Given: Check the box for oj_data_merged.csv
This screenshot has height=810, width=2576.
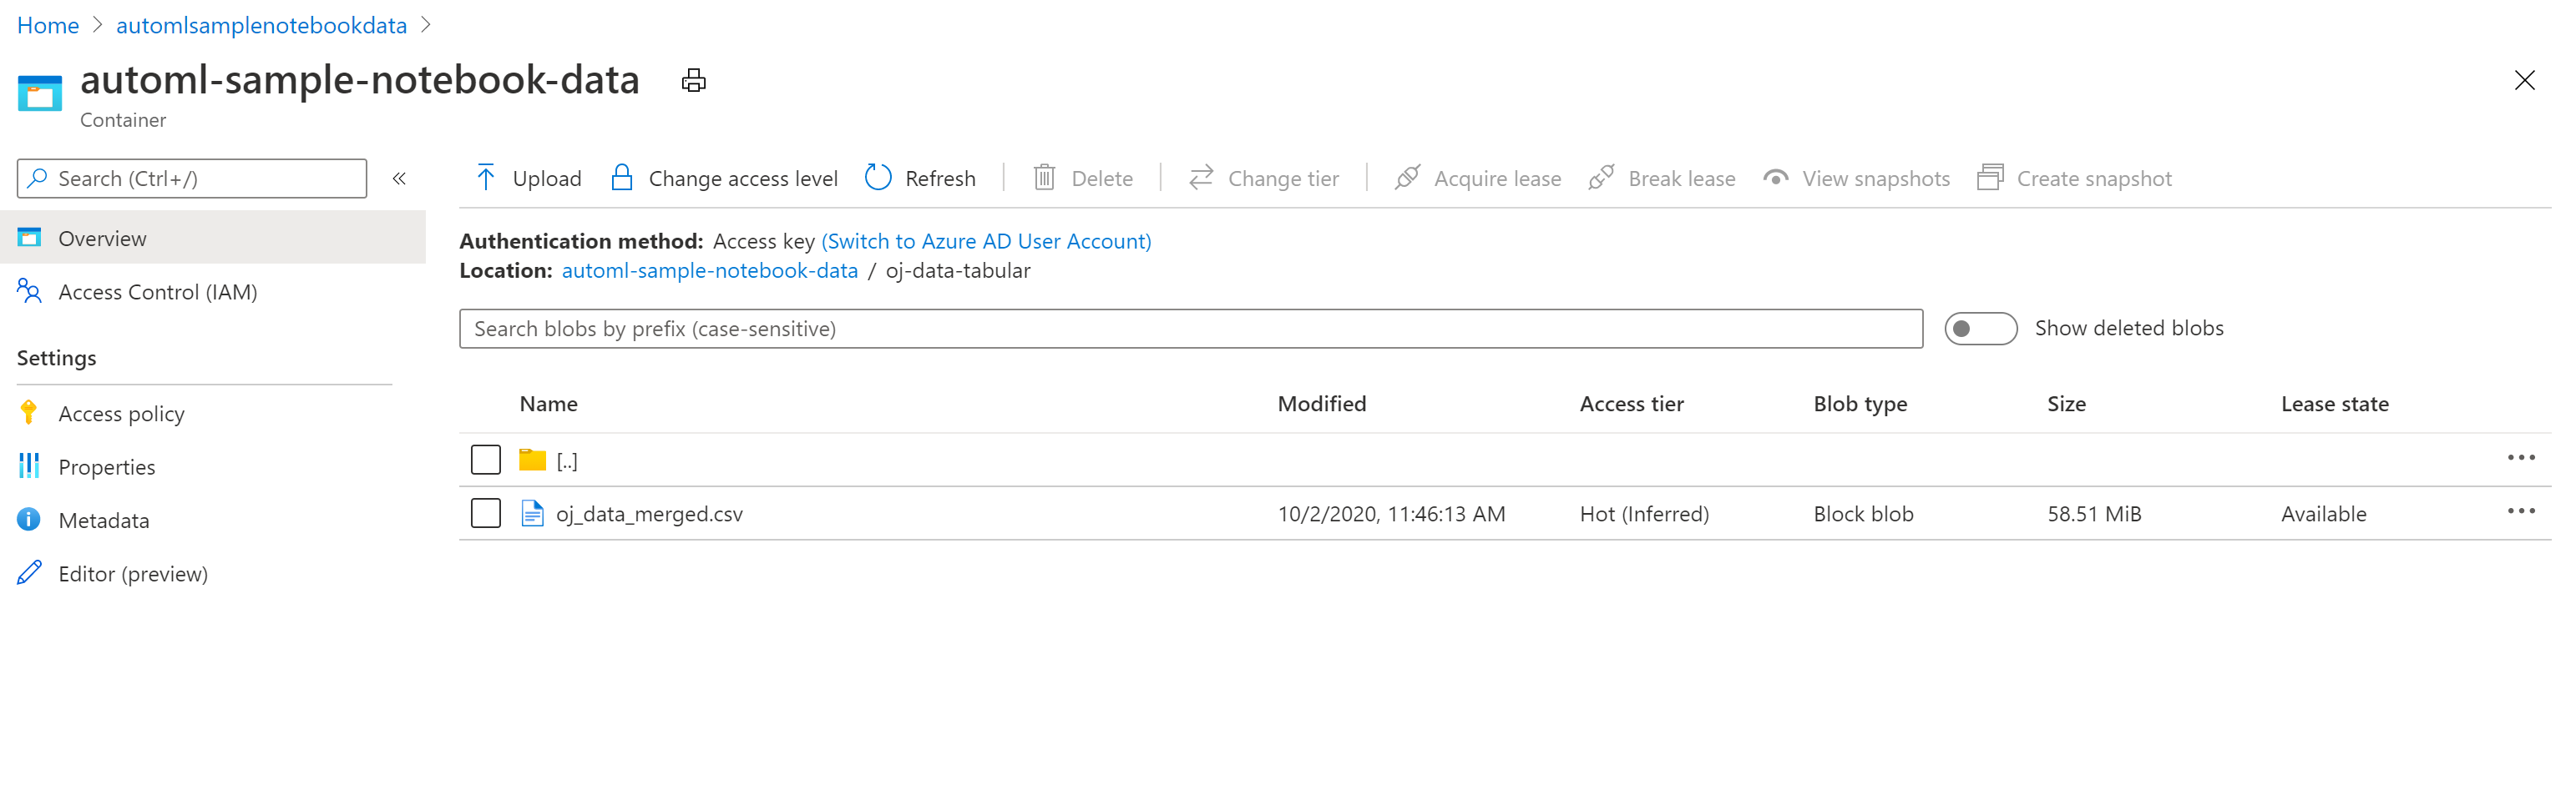Looking at the screenshot, I should (x=486, y=513).
